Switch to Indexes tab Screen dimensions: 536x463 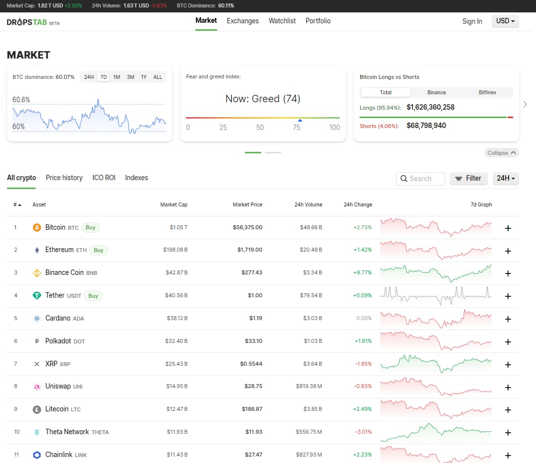[136, 178]
